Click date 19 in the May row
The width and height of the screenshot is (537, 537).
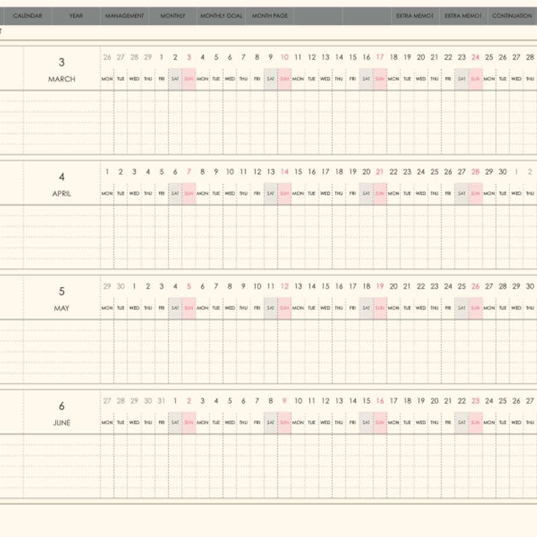(380, 287)
